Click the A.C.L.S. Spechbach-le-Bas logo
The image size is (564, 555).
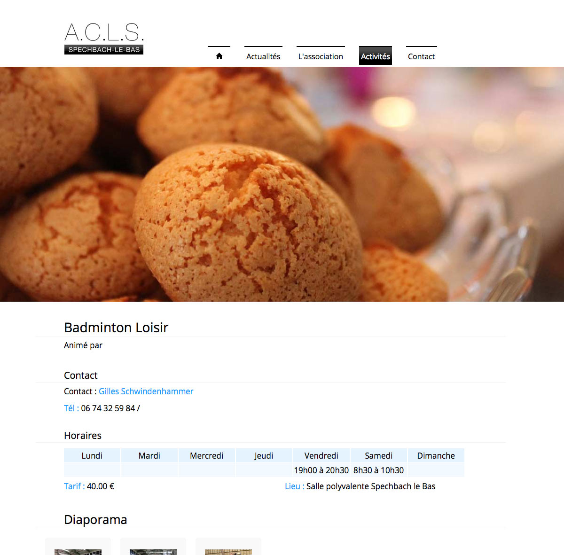(x=104, y=39)
